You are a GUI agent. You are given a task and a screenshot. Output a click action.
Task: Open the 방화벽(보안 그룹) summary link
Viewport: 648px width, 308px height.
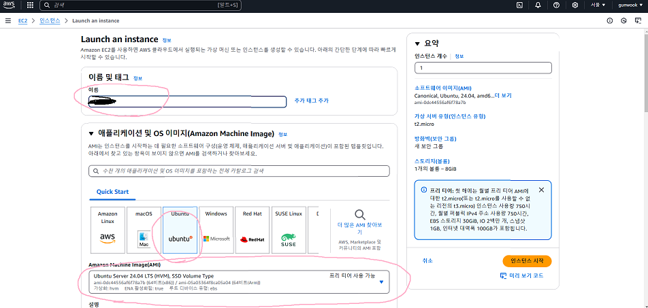(x=436, y=139)
